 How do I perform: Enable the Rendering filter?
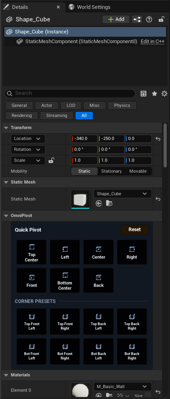(x=22, y=115)
